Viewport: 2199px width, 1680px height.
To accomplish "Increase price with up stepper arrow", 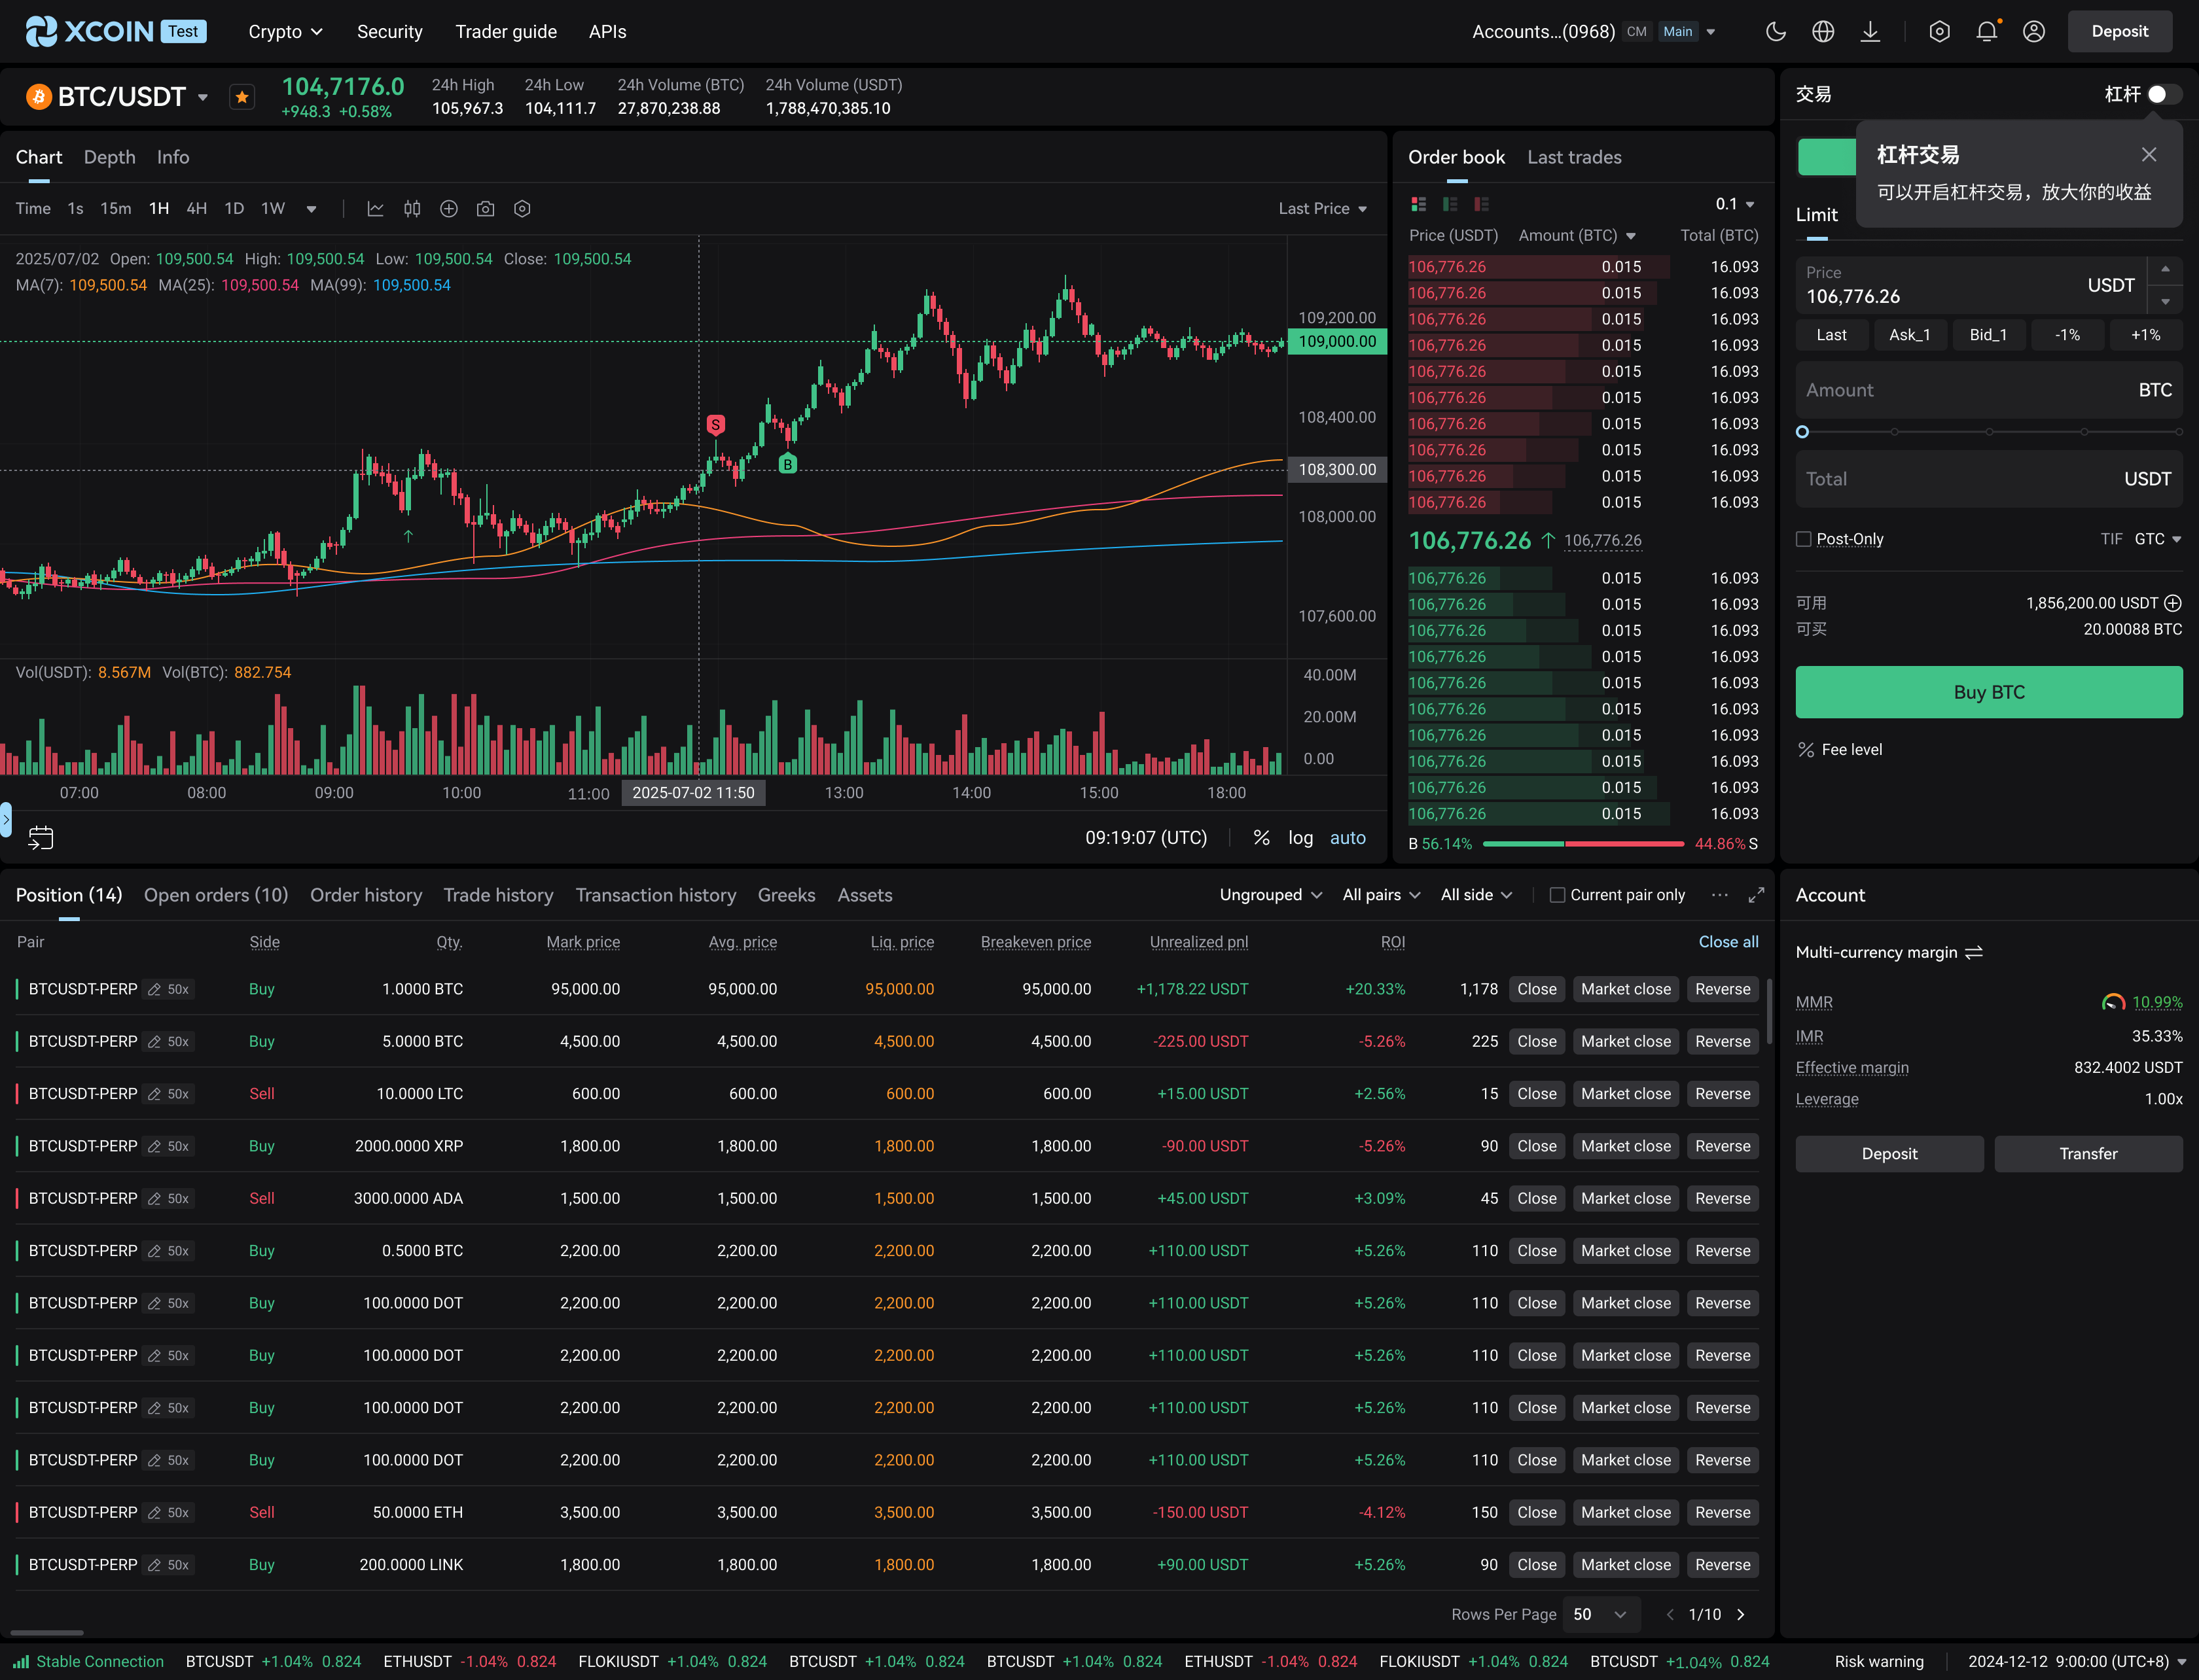I will [2166, 270].
